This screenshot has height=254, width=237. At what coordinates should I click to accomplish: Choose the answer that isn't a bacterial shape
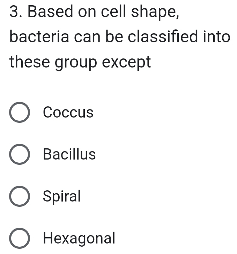pyautogui.click(x=19, y=238)
